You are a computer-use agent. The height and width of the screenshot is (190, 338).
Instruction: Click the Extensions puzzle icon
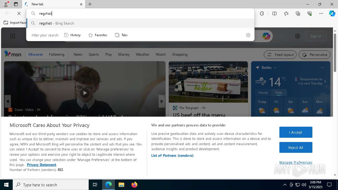tap(262, 13)
